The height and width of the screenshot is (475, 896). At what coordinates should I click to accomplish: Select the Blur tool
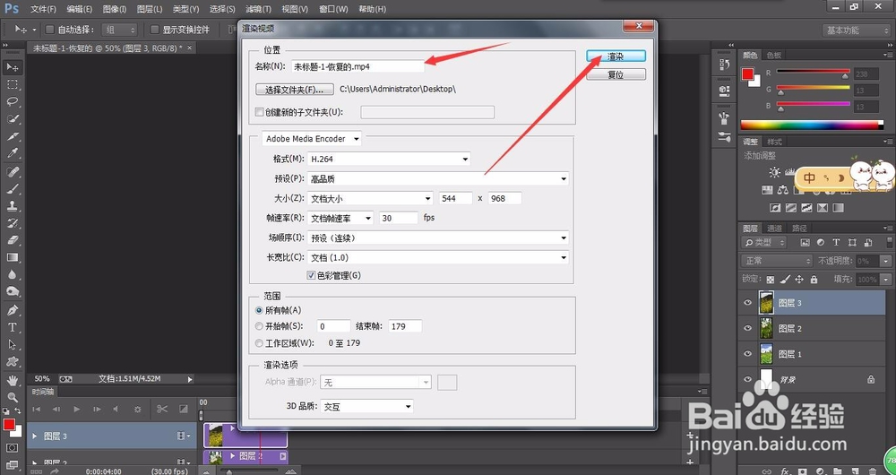[12, 274]
